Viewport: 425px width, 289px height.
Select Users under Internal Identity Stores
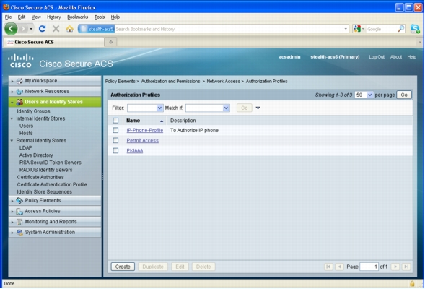(26, 126)
